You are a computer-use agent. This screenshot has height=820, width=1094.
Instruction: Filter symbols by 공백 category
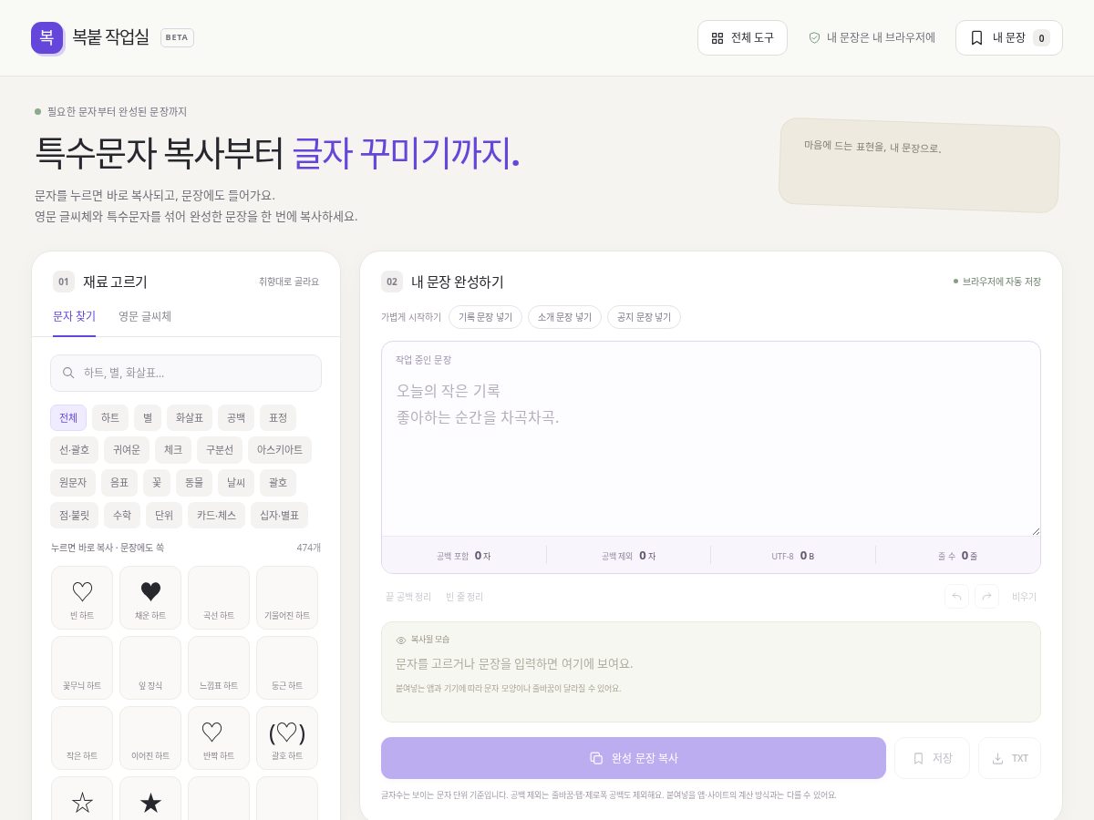point(236,417)
